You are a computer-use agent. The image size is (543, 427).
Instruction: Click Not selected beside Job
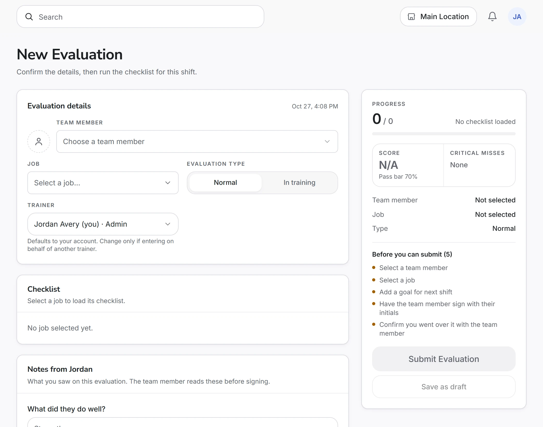coord(495,215)
